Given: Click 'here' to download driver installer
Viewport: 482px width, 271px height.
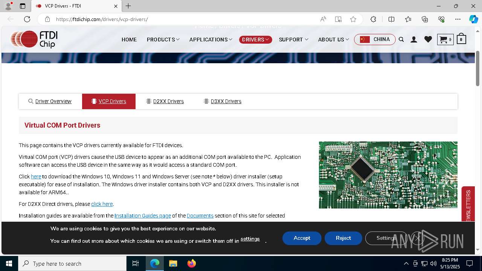Looking at the screenshot, I should tap(36, 176).
